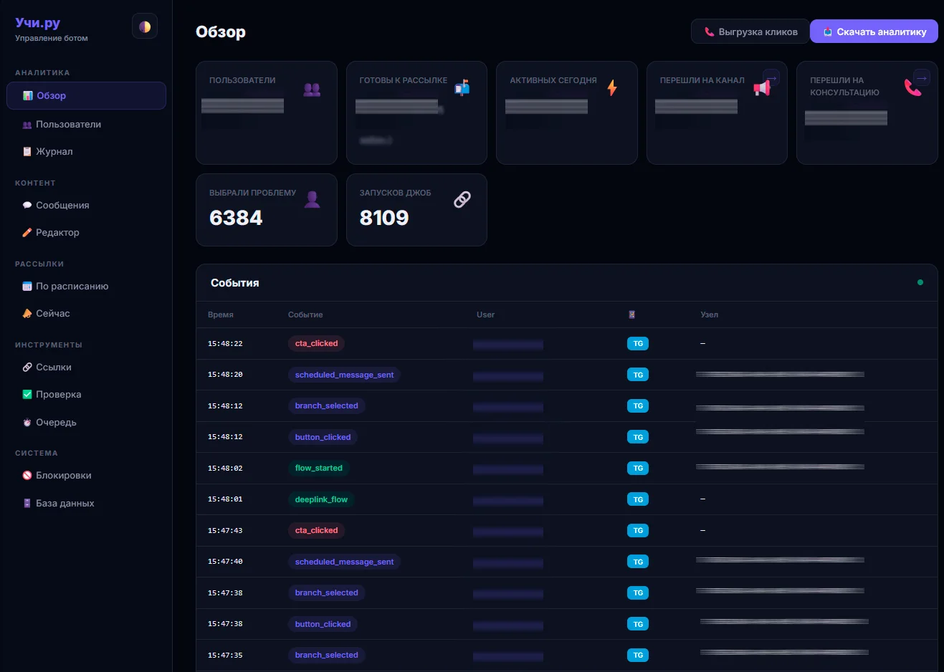
Task: Click the Время column header
Action: (221, 315)
